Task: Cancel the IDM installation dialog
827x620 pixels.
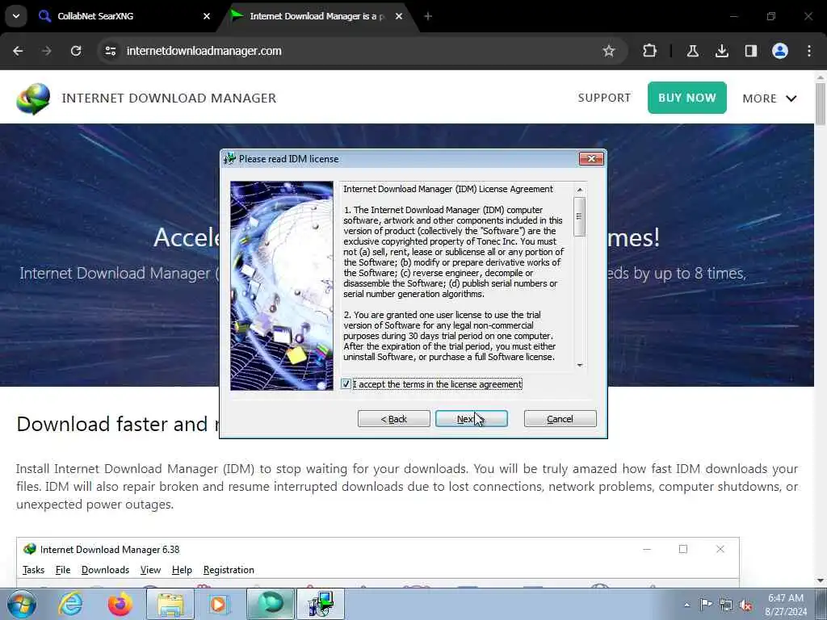Action: tap(560, 419)
